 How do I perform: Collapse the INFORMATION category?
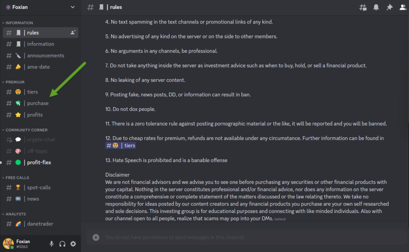click(19, 23)
